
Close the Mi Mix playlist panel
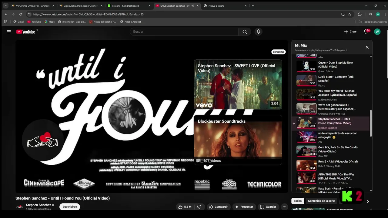coord(367,47)
